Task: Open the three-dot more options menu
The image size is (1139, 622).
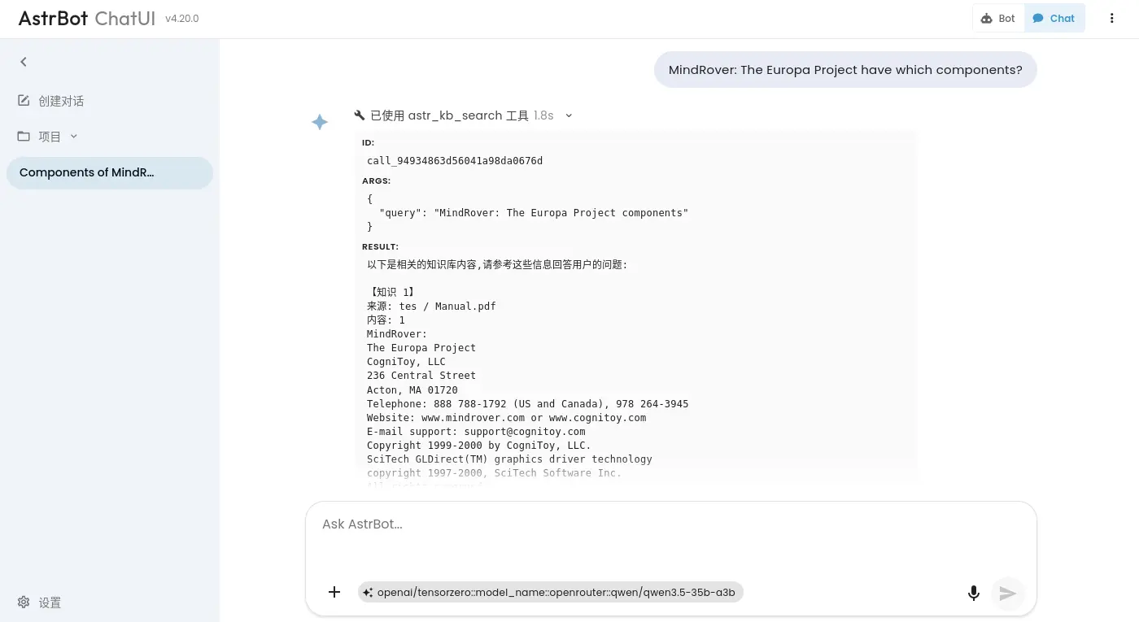Action: [x=1111, y=19]
